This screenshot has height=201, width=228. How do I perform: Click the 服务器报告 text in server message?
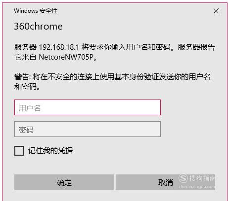point(196,47)
